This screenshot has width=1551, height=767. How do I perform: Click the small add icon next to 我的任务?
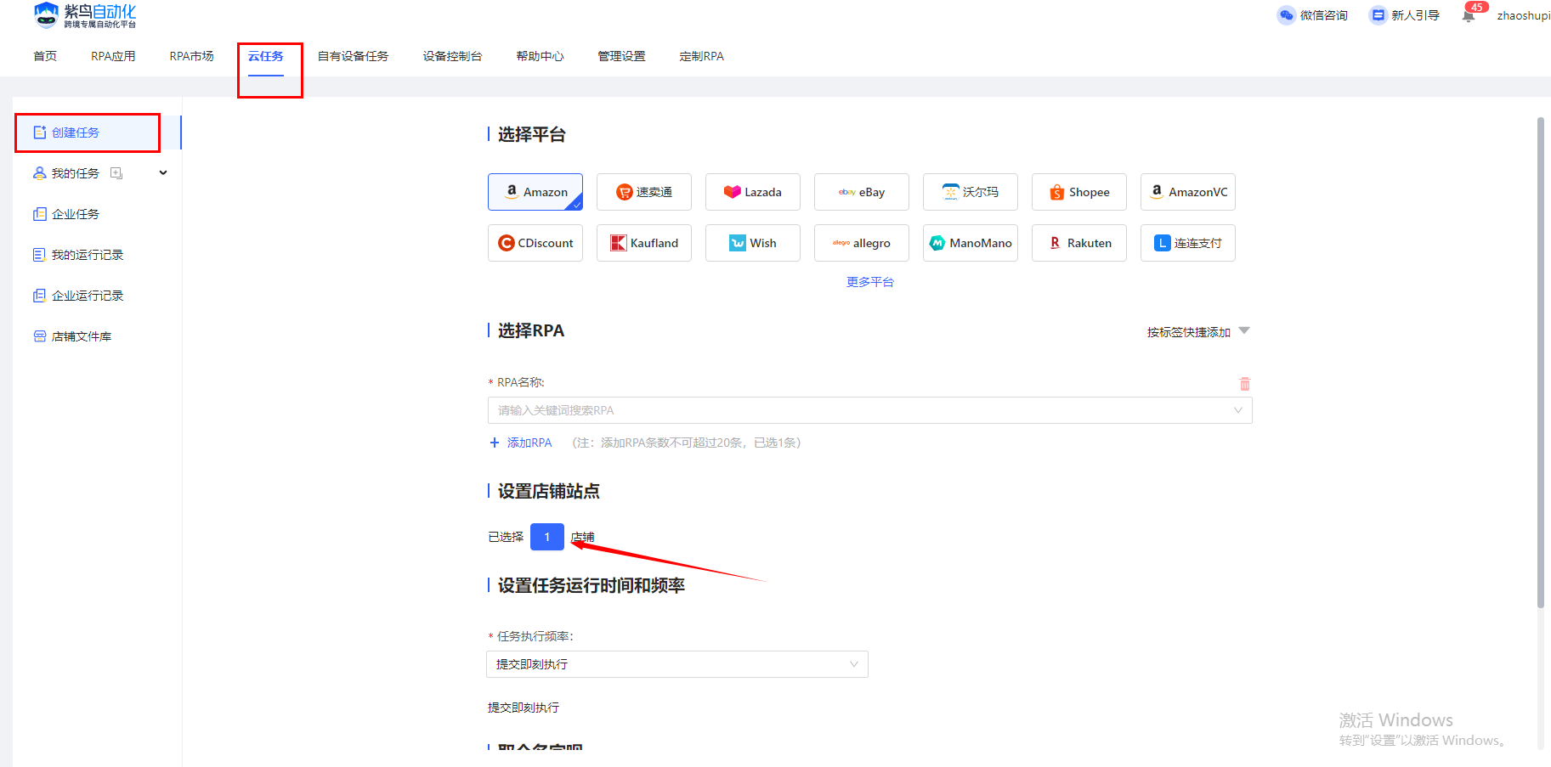(x=116, y=173)
